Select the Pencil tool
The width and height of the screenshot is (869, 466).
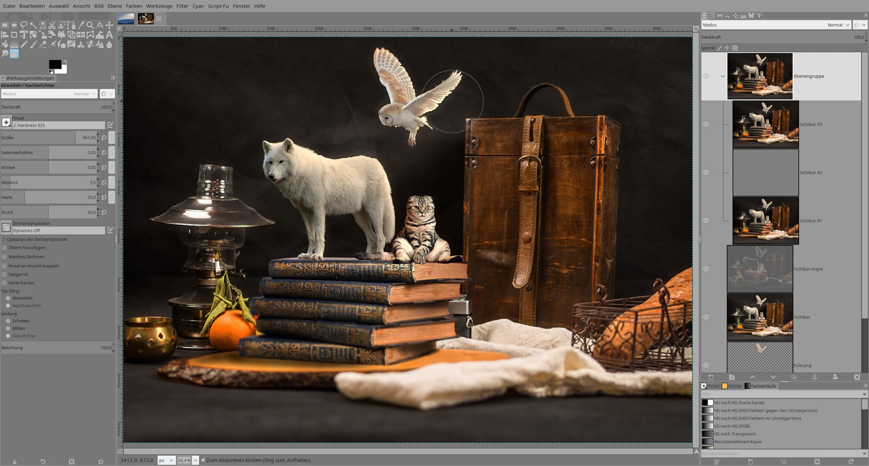tap(24, 44)
